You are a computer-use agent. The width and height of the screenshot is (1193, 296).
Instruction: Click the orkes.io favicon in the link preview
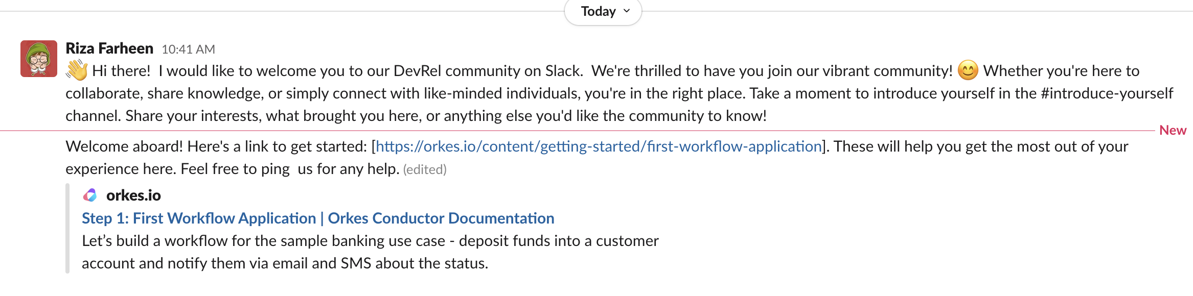pos(91,195)
